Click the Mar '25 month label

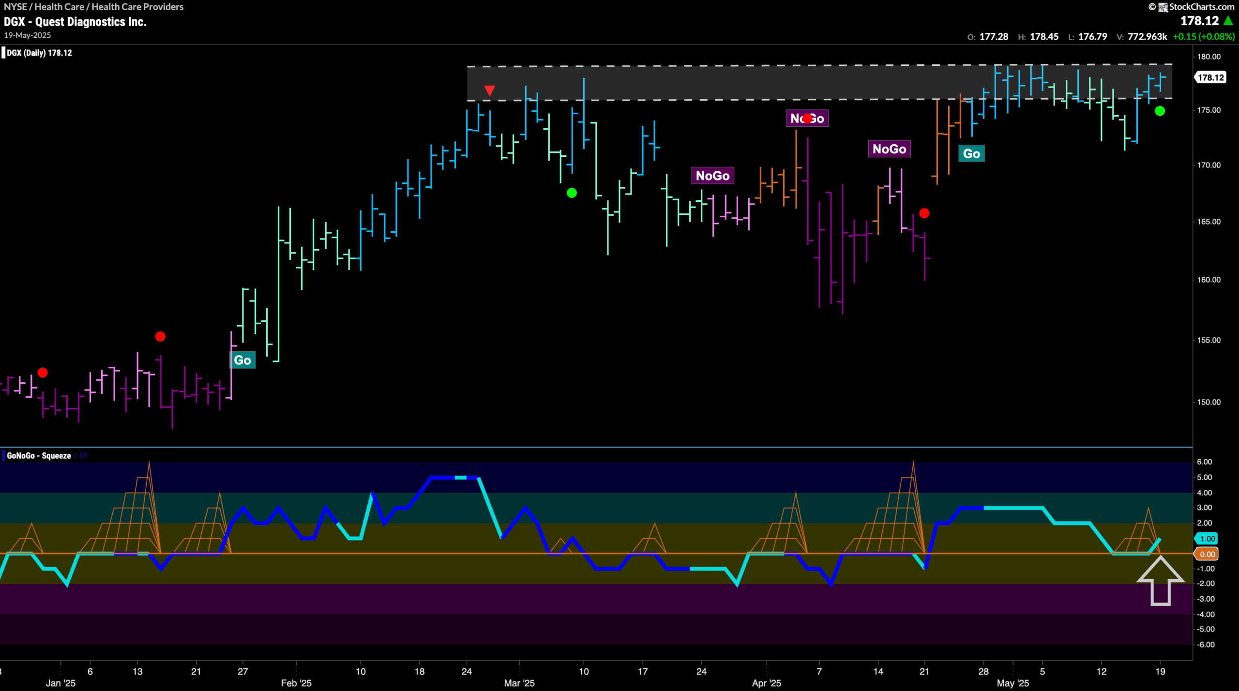[x=519, y=683]
